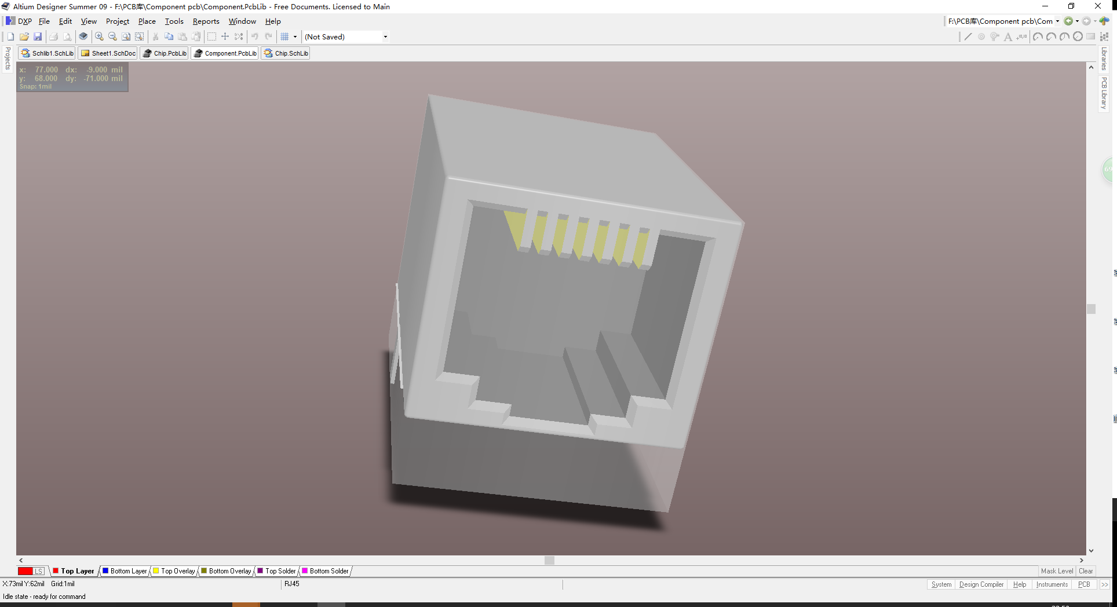This screenshot has width=1117, height=607.
Task: Click the green Back navigation arrow
Action: [1068, 21]
